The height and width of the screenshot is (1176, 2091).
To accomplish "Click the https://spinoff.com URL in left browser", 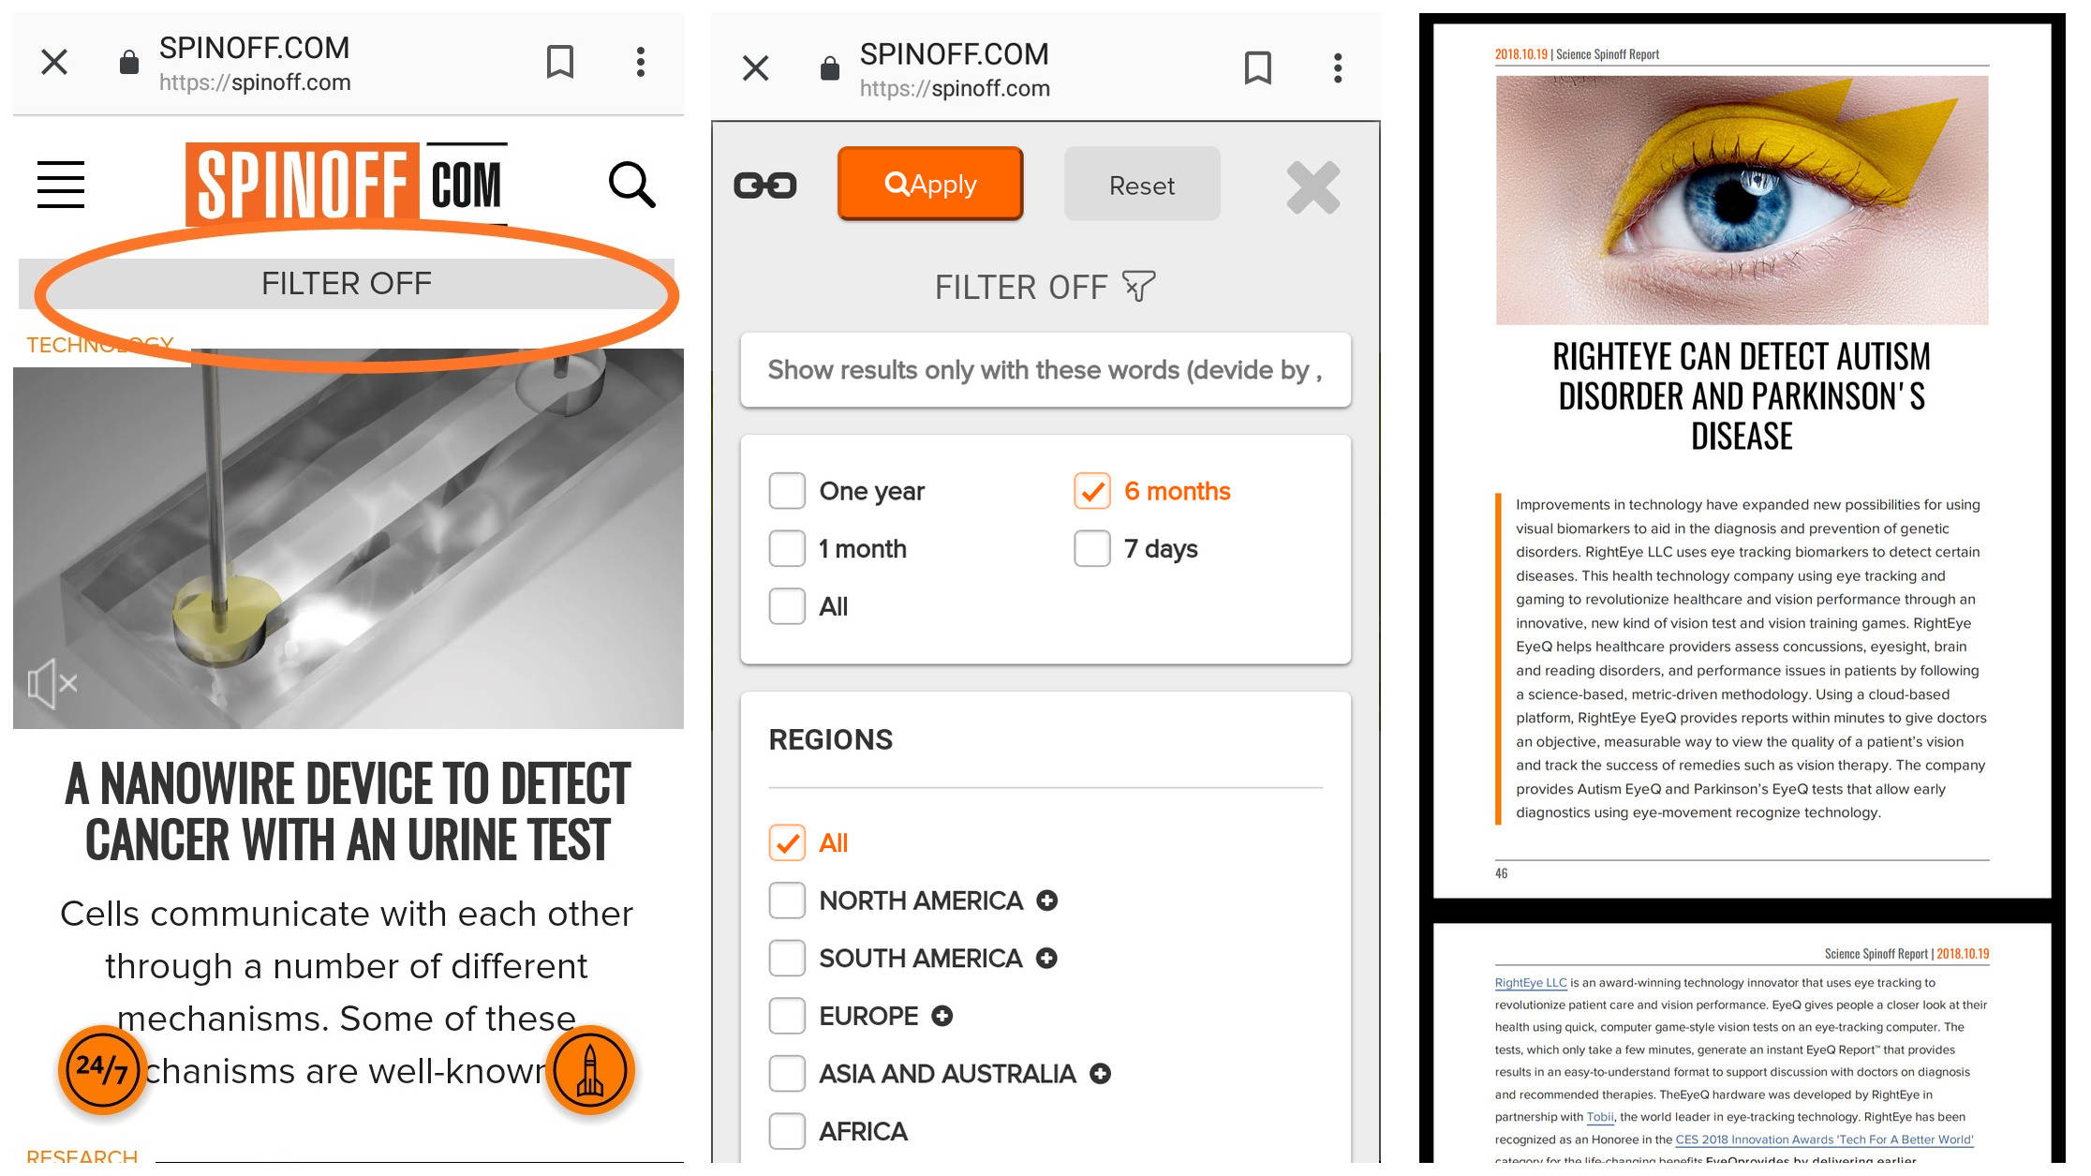I will pyautogui.click(x=255, y=82).
